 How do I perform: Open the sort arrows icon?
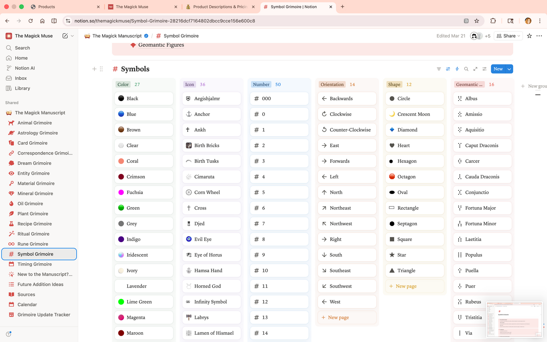[448, 69]
